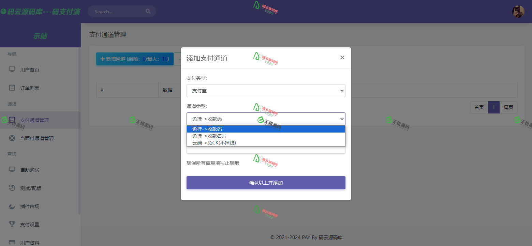Viewport: 532px width, 246px height.
Task: Open the 插件市场 plugin market icon
Action: click(x=13, y=206)
